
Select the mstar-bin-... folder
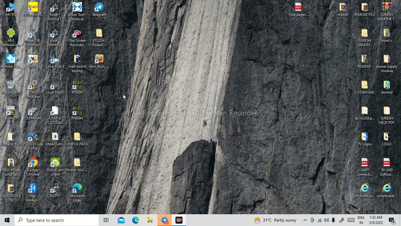[x=77, y=165]
